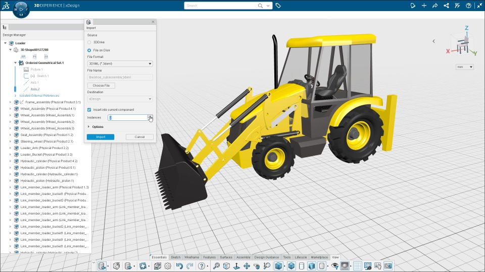Viewport: 485px width, 272px height.
Task: Click the update refresh-cycle icon
Action: (x=142, y=266)
